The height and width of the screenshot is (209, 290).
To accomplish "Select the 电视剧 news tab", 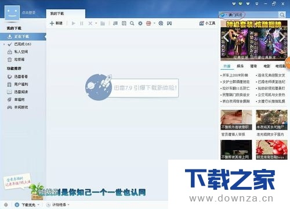I will click(x=281, y=66).
